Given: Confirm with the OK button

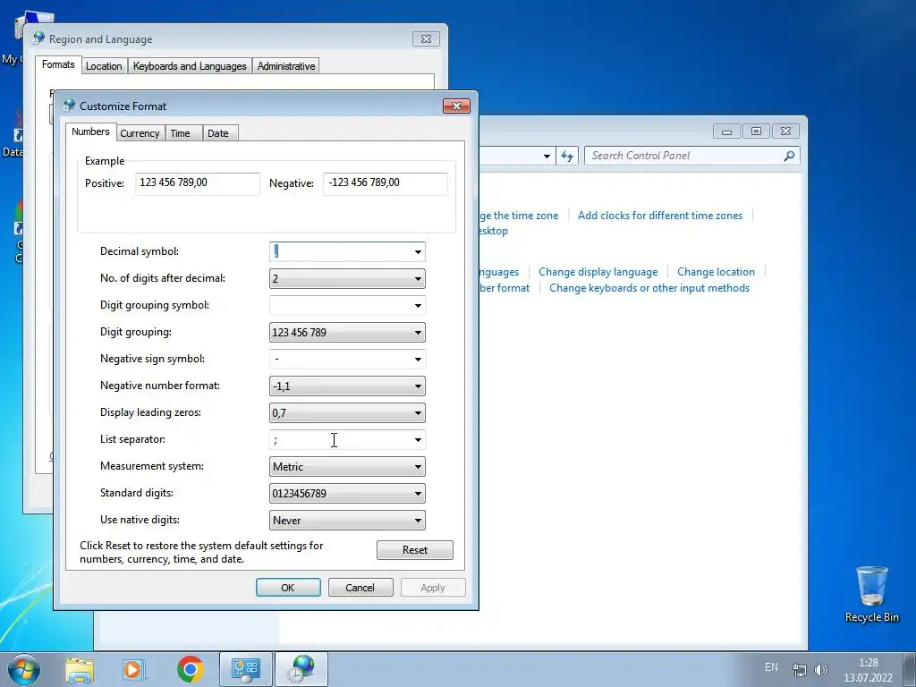Looking at the screenshot, I should 288,588.
